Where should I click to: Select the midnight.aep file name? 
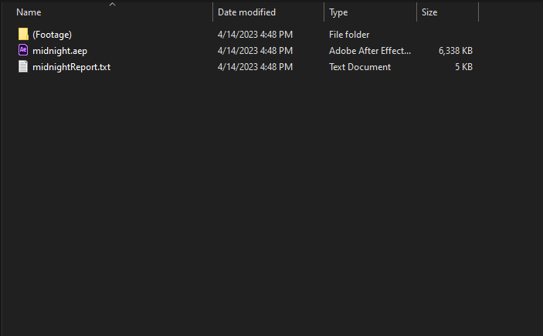click(x=60, y=51)
